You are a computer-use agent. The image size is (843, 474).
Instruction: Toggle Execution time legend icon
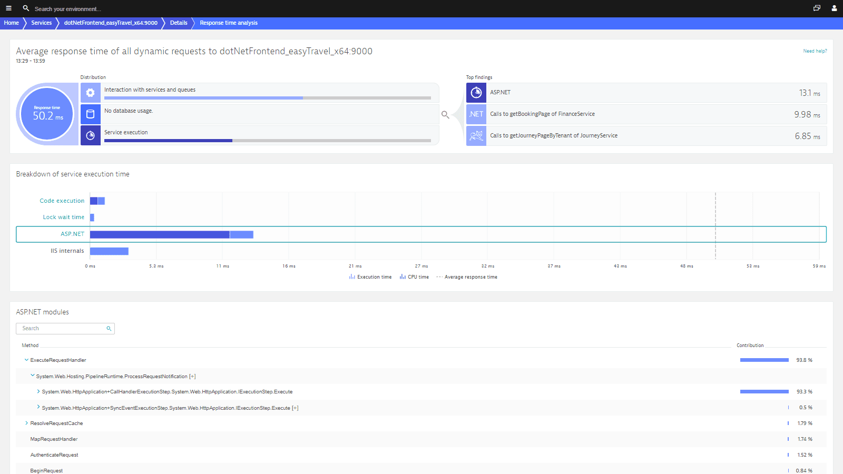coord(352,277)
